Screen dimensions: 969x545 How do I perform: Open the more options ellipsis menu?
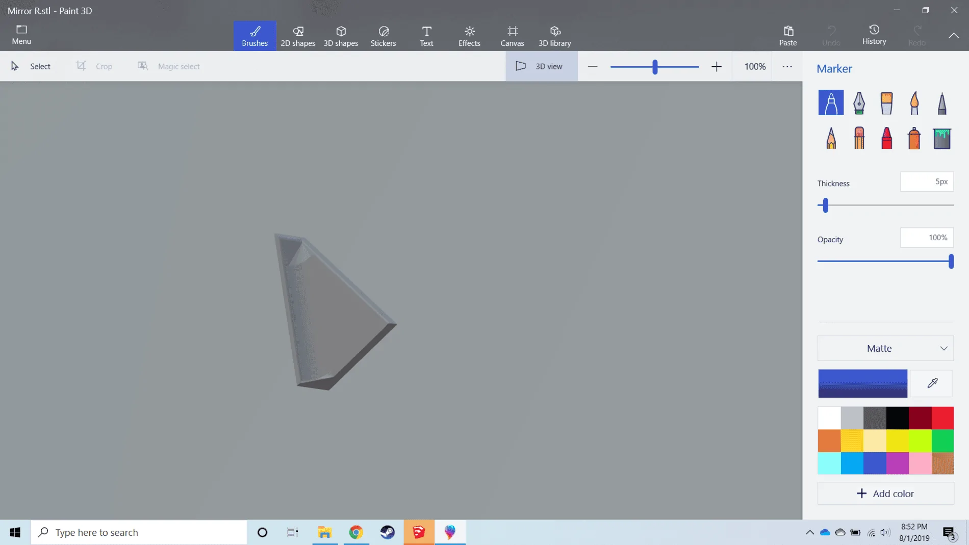[787, 66]
